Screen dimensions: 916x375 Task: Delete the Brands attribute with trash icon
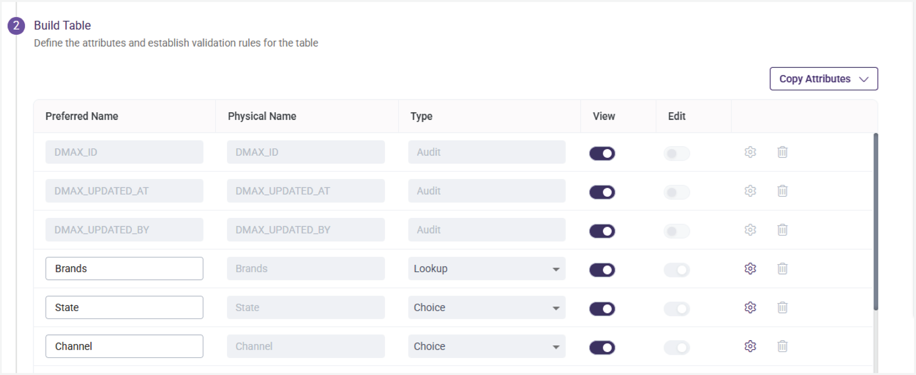(x=782, y=268)
